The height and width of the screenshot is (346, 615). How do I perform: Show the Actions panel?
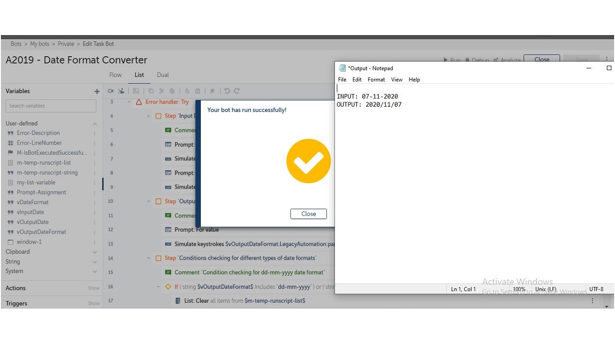point(94,288)
